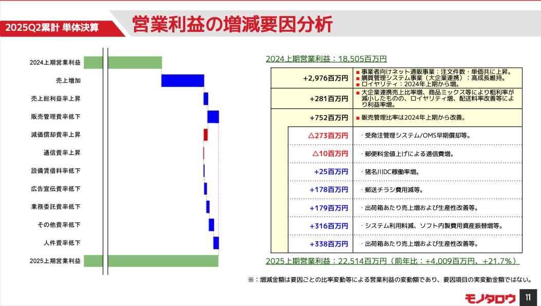The width and height of the screenshot is (541, 306).
Task: Click the heading '2024上期営業利益：18,505百万円'
Action: tap(326, 59)
